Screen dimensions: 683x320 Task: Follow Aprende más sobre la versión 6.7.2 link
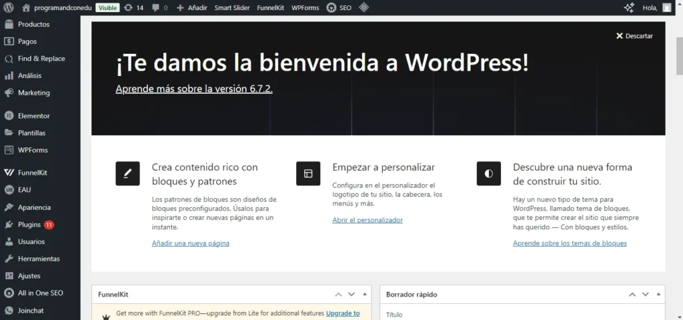(194, 89)
